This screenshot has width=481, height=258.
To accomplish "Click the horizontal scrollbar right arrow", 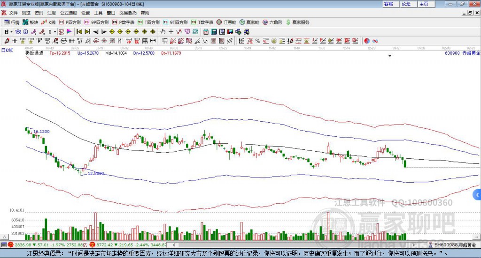I will (x=413, y=245).
